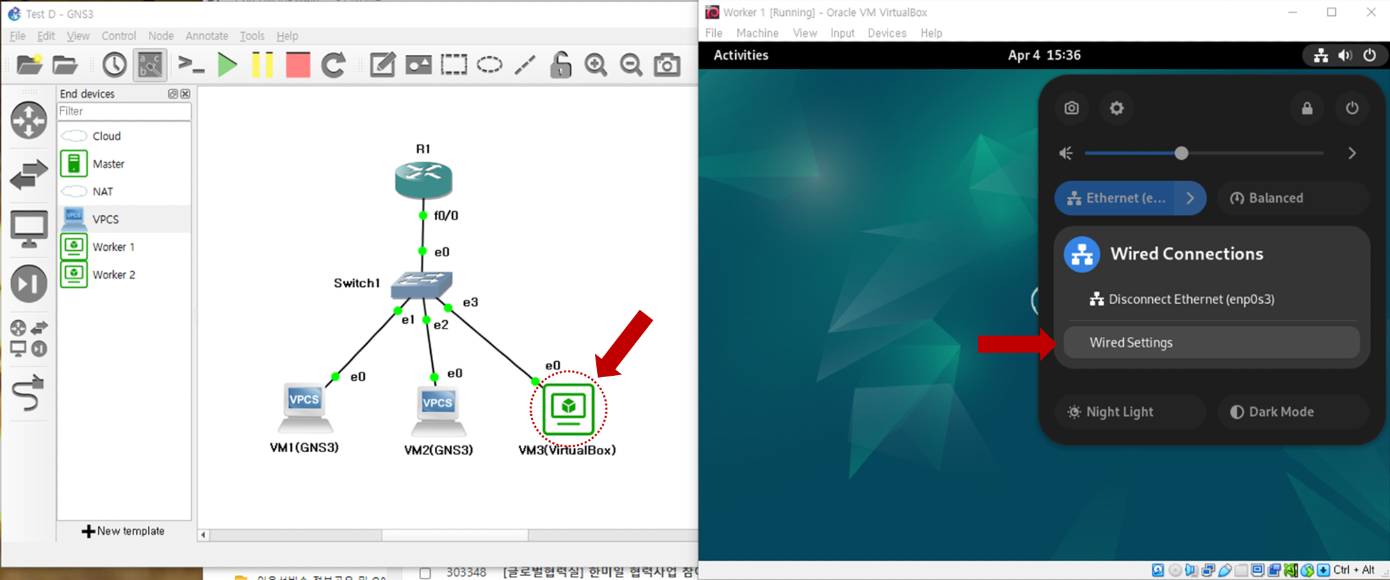This screenshot has width=1390, height=580.
Task: Zoom out on the GNS3 topology
Action: (x=631, y=65)
